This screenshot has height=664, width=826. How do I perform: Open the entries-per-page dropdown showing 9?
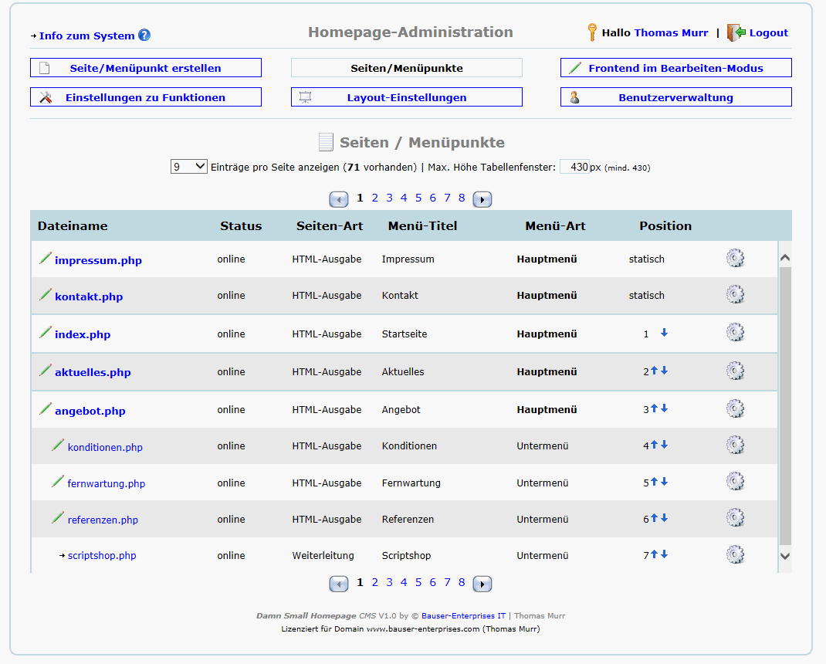pos(188,166)
